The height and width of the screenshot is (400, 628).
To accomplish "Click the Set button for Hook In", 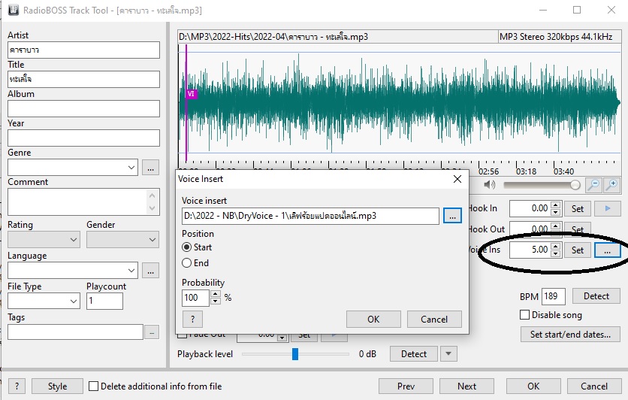I will (x=577, y=208).
